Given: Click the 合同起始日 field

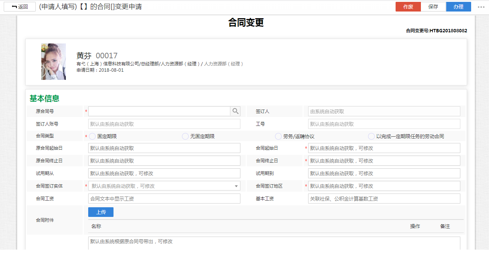Looking at the screenshot, I should 384,148.
